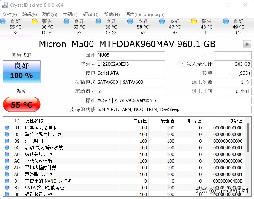Click the next-drive arrow button
The image size is (254, 199).
(x=247, y=44)
